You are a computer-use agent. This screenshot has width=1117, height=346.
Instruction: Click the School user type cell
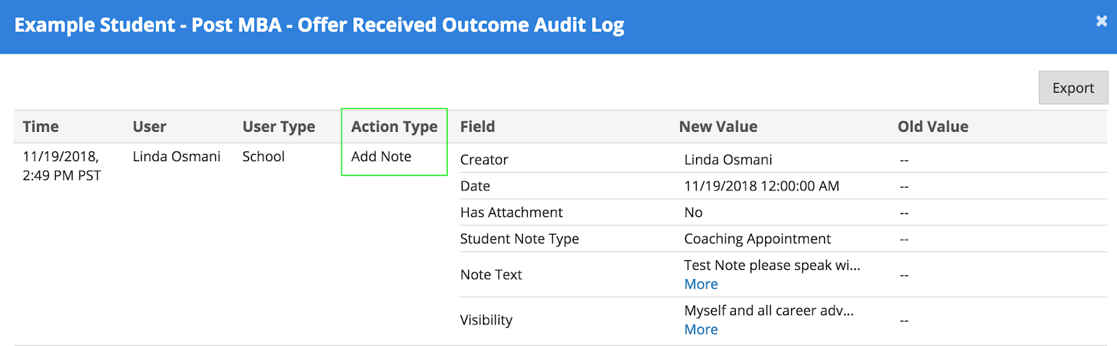click(x=263, y=156)
